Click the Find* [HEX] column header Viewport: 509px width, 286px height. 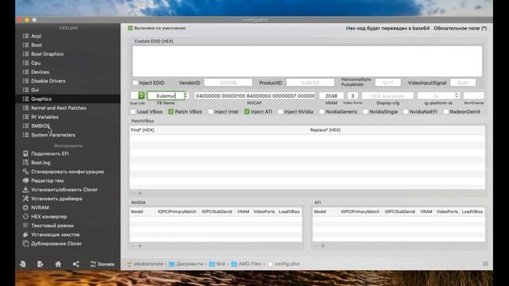(x=142, y=130)
